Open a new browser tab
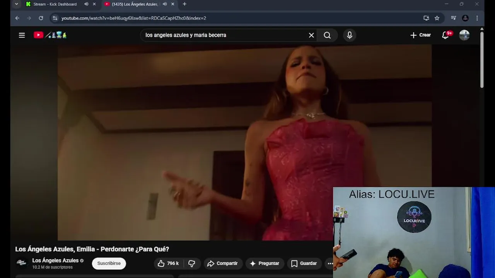Image resolution: width=495 pixels, height=278 pixels. [184, 4]
